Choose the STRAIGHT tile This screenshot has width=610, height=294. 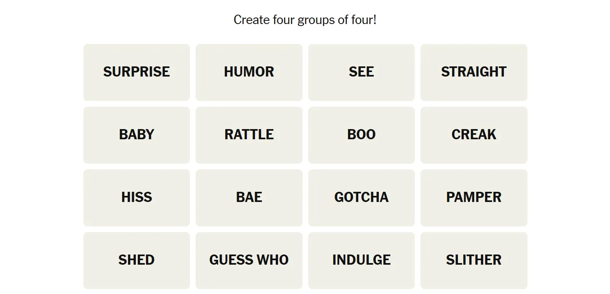coord(474,72)
